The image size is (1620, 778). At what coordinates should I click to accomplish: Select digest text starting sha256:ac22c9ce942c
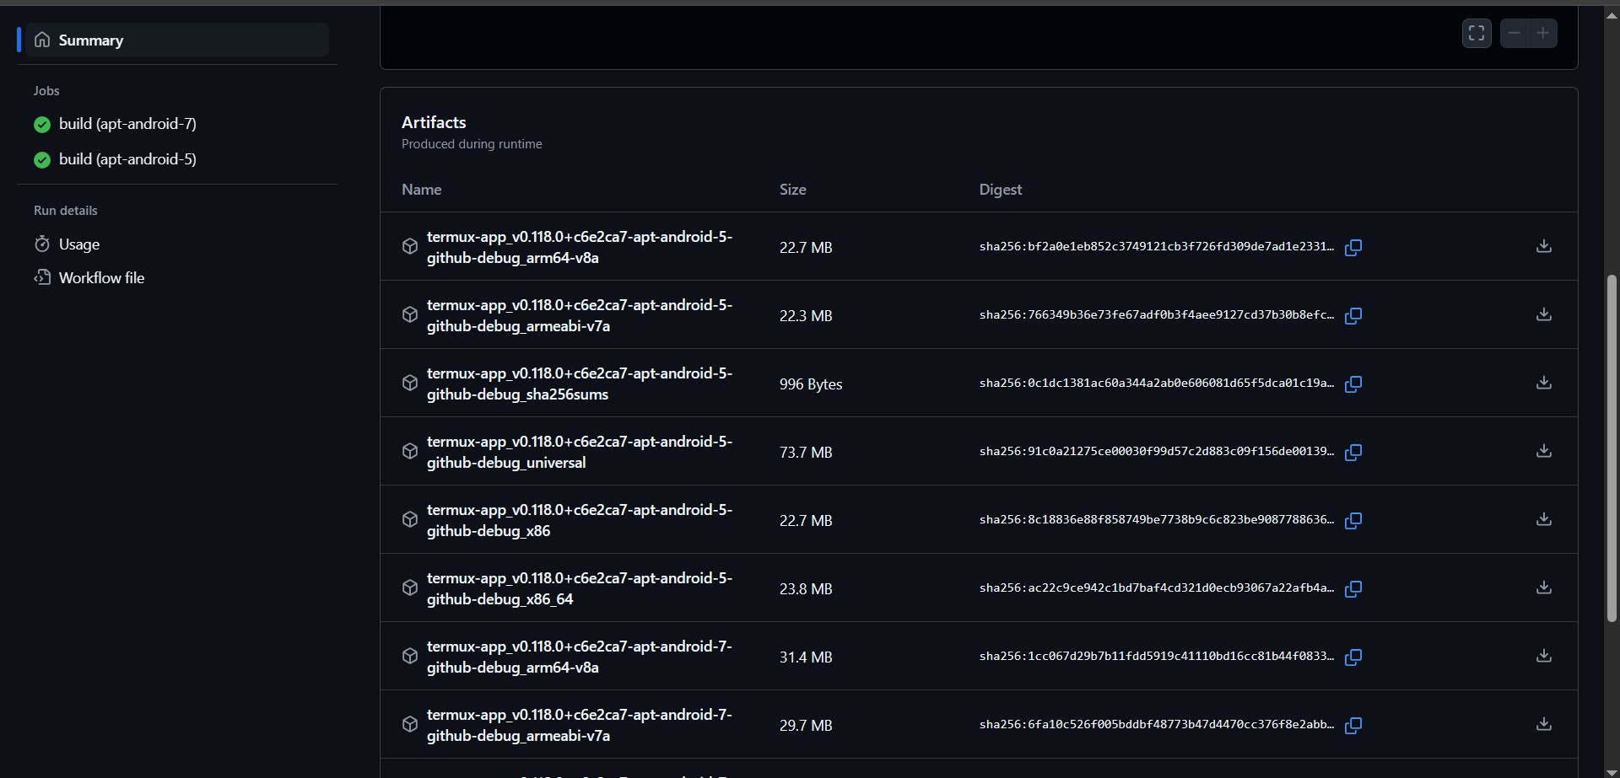pyautogui.click(x=1156, y=588)
